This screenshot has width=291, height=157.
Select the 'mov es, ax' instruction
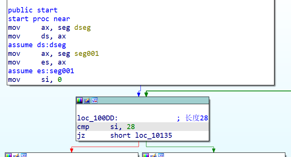point(37,62)
